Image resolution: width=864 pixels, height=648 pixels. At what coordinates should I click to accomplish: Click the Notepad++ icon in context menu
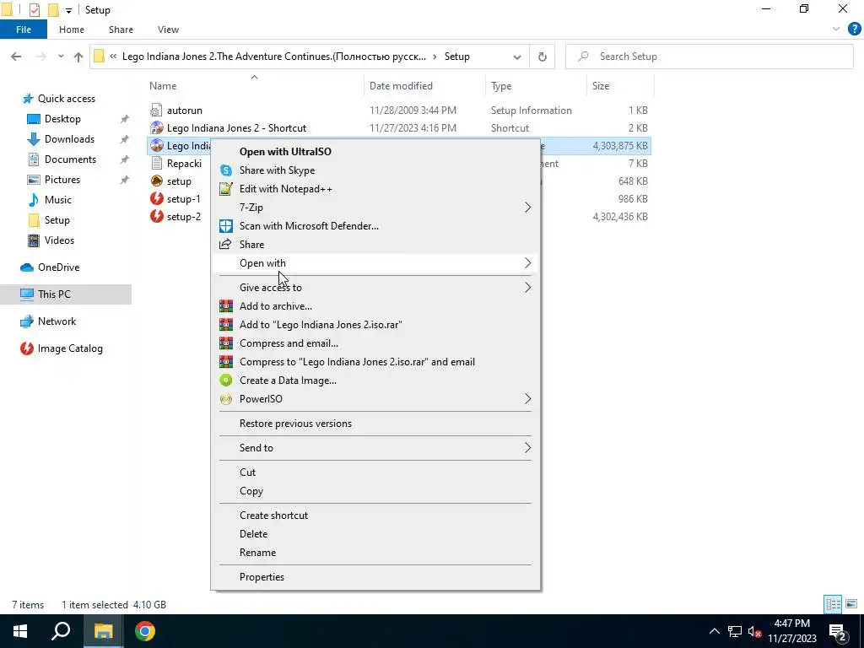(x=226, y=189)
